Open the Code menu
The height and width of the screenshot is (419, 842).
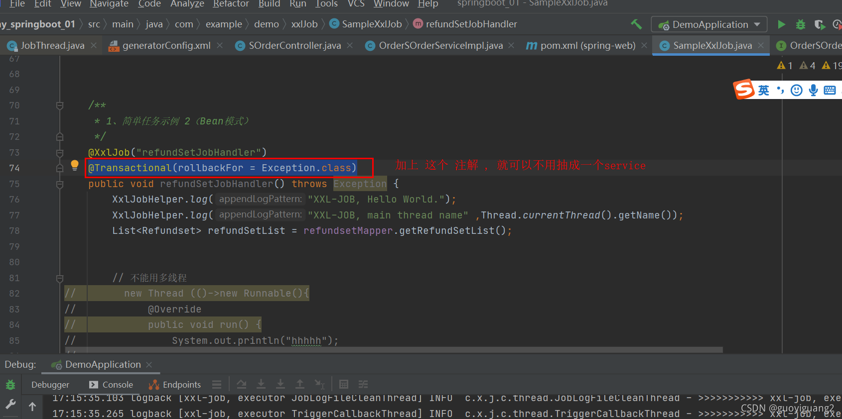[149, 3]
